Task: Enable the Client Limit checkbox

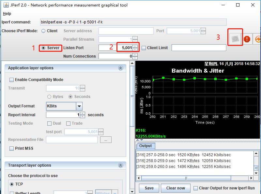Action: pyautogui.click(x=144, y=48)
